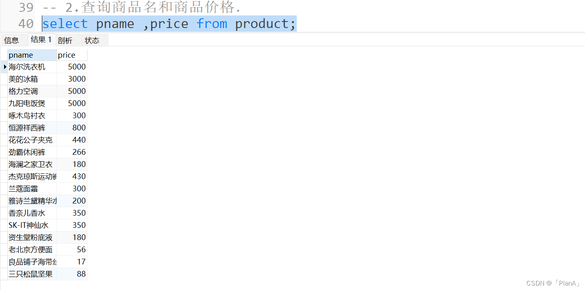
Task: Sort by the pname column header
Action: coord(32,55)
